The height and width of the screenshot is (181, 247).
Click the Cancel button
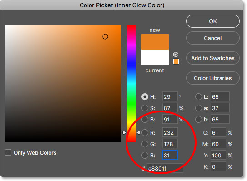pos(213,38)
